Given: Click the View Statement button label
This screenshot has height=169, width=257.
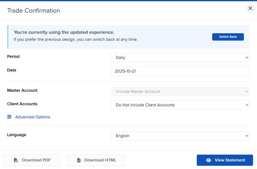Looking at the screenshot, I should 230,160.
